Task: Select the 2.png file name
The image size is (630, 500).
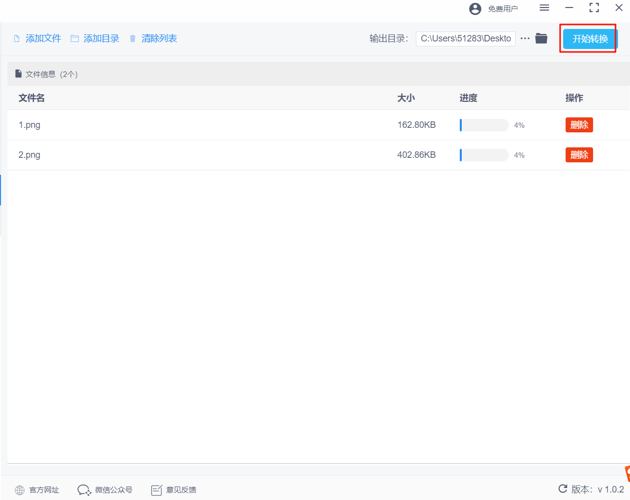Action: [x=29, y=155]
